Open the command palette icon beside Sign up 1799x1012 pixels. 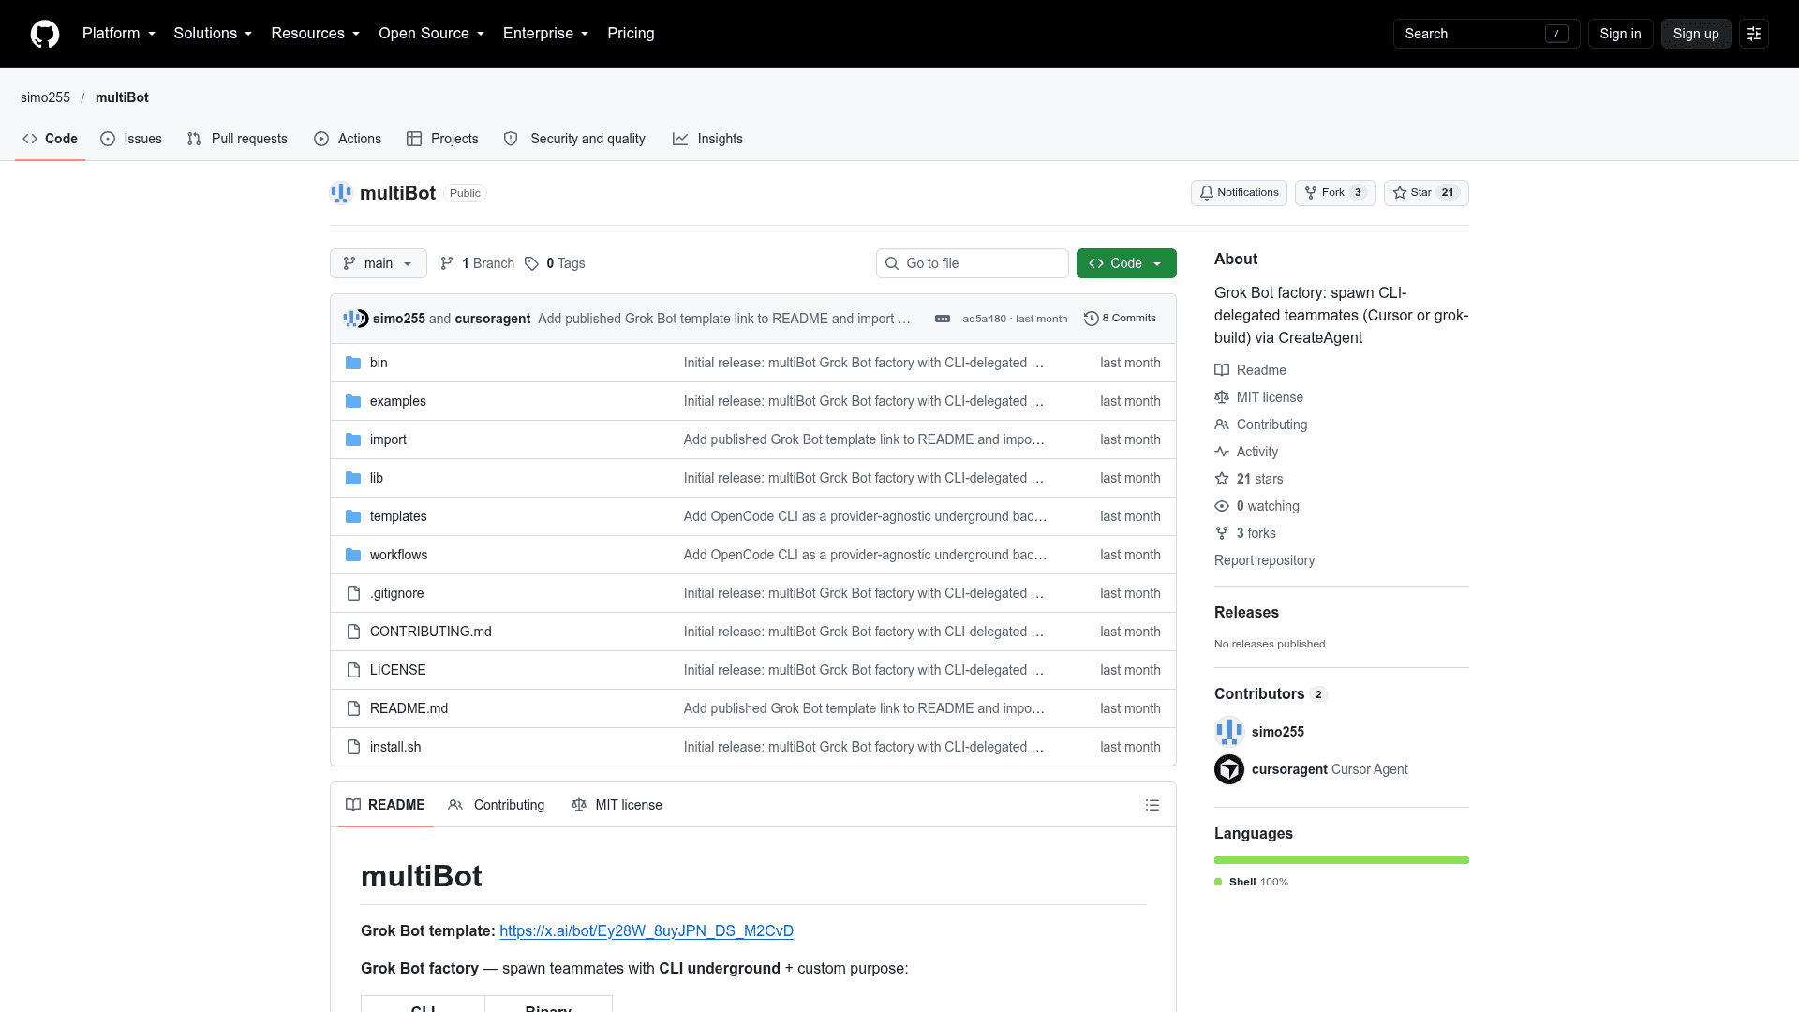tap(1754, 34)
